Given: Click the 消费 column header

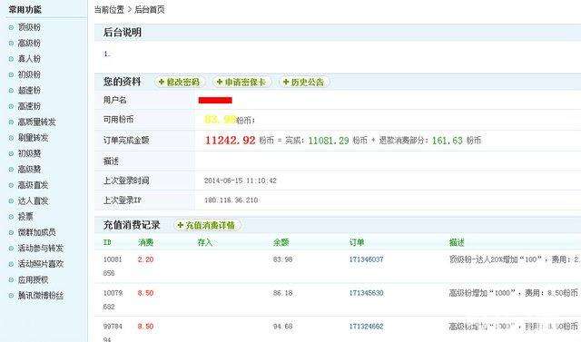Looking at the screenshot, I should [x=145, y=242].
